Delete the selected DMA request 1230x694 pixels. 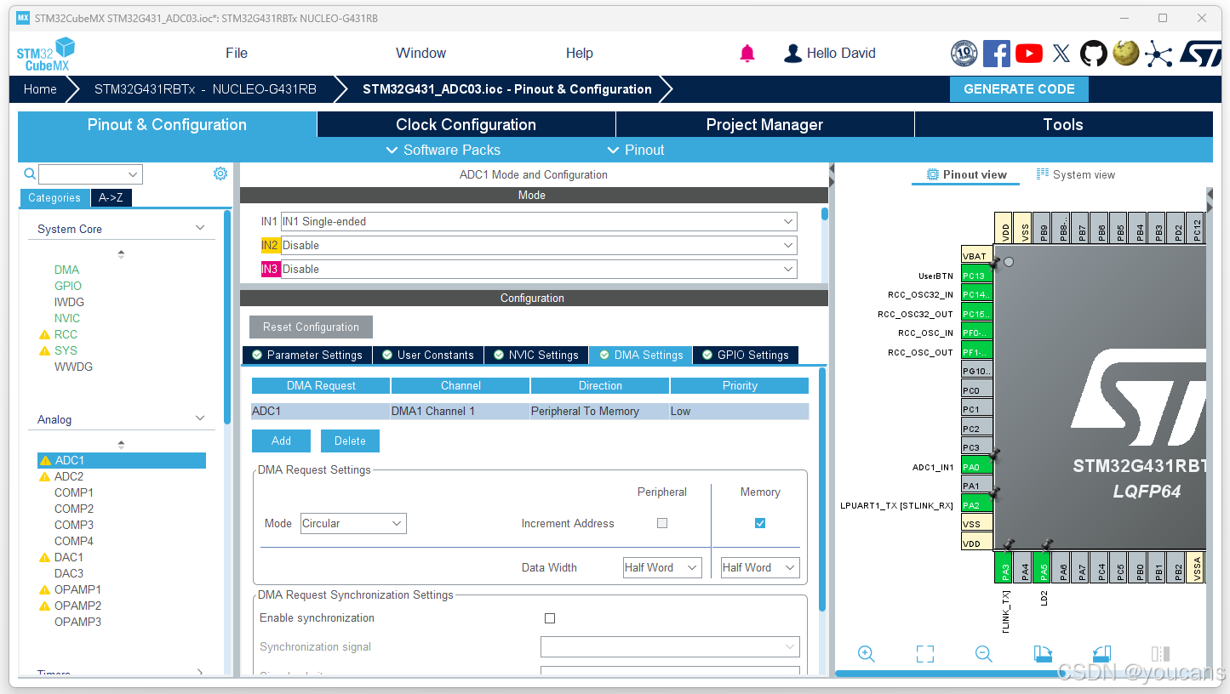pos(350,441)
